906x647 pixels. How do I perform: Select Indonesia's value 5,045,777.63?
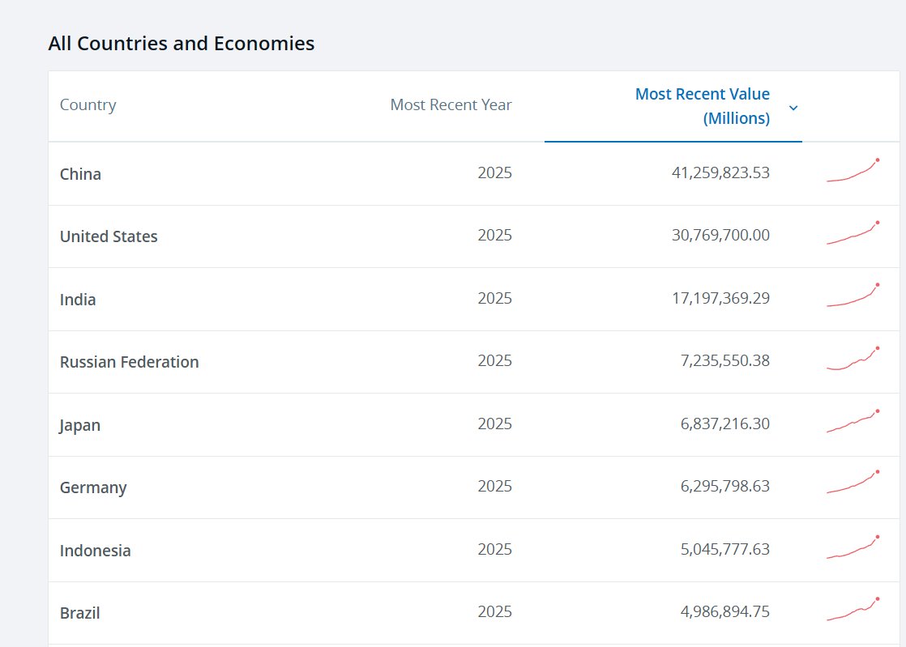(725, 549)
